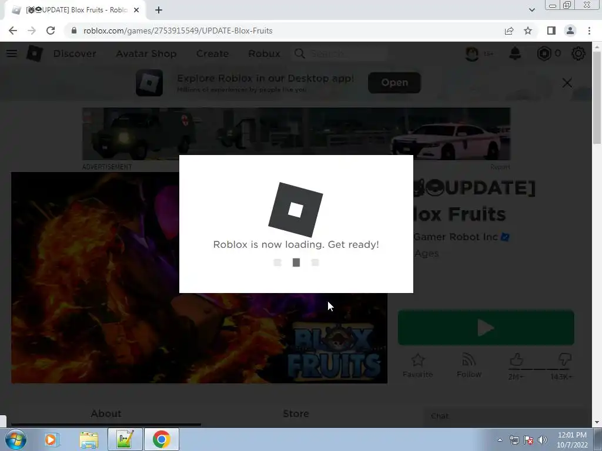602x451 pixels.
Task: Open the Robux page link
Action: click(x=264, y=53)
